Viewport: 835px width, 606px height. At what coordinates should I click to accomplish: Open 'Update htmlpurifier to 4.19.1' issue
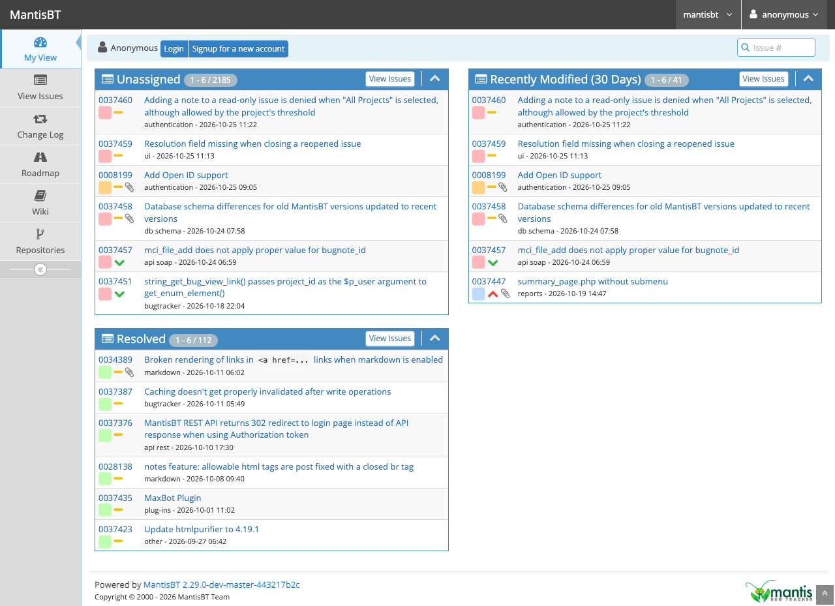coord(202,529)
